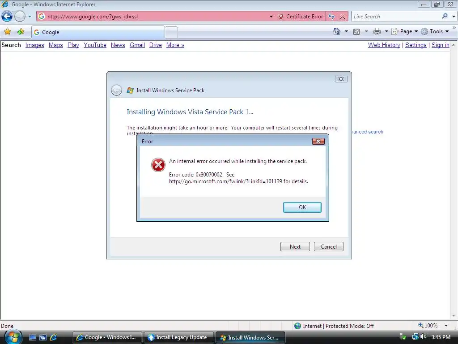This screenshot has height=344, width=458.
Task: Expand the Feeds dropdown arrow
Action: [x=366, y=31]
